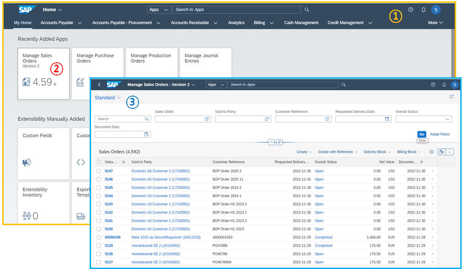463x269 pixels.
Task: Expand Accounts Receivable menu chevron
Action: pyautogui.click(x=215, y=23)
